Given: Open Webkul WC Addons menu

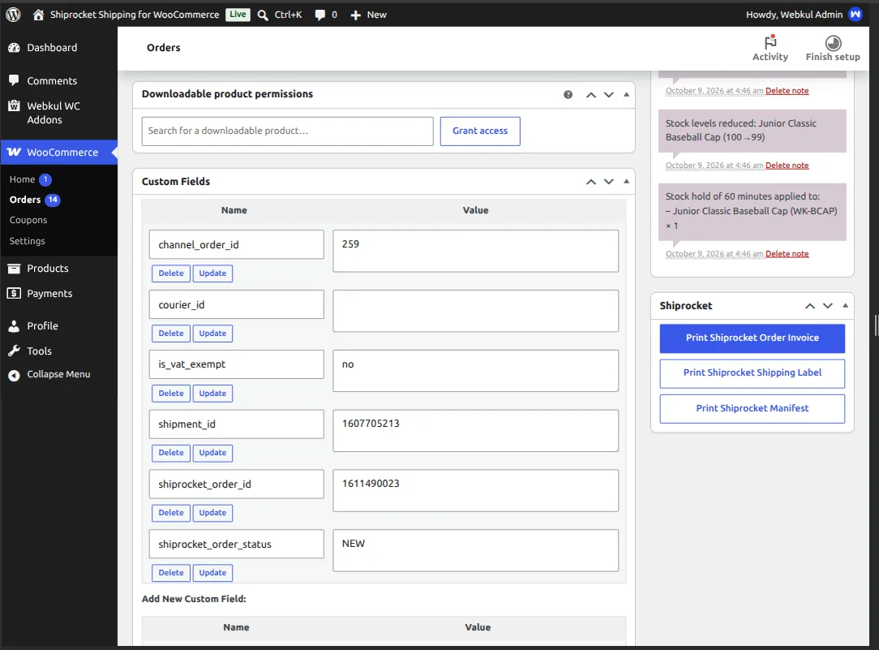Looking at the screenshot, I should [x=54, y=113].
